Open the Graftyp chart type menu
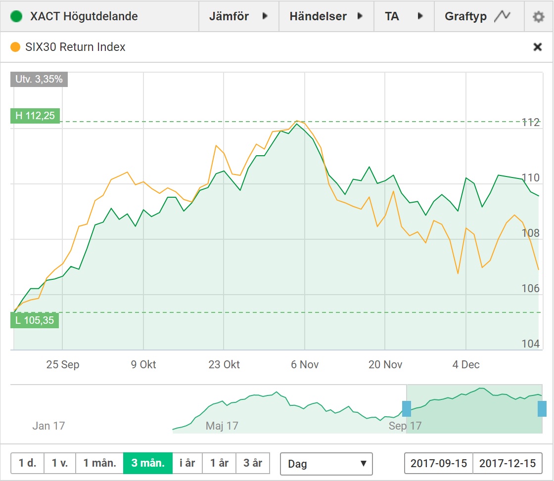 point(477,16)
